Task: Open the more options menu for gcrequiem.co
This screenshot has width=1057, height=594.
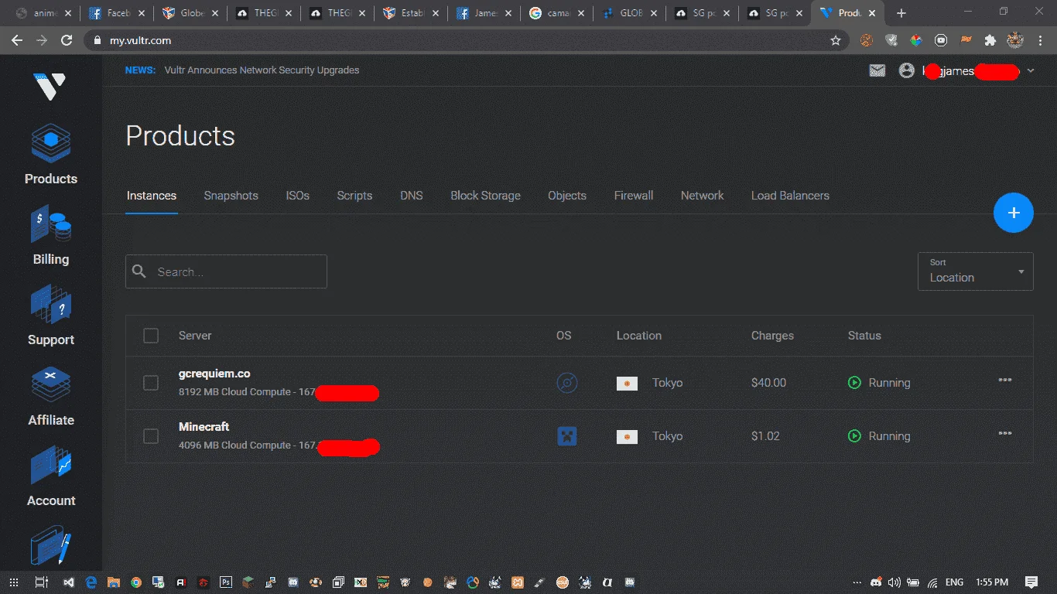Action: (1005, 381)
